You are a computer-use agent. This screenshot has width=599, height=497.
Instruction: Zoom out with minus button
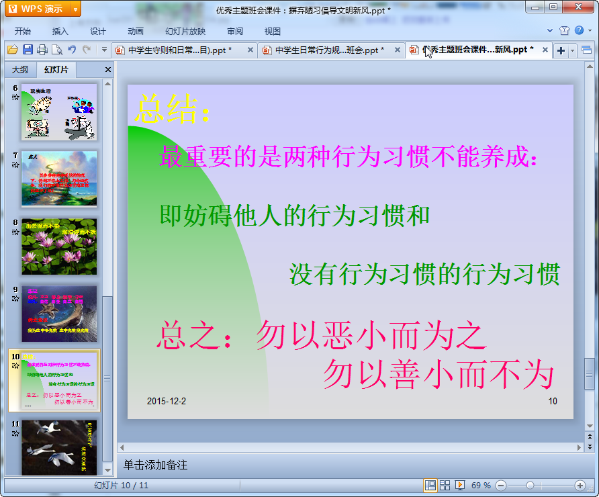click(501, 486)
